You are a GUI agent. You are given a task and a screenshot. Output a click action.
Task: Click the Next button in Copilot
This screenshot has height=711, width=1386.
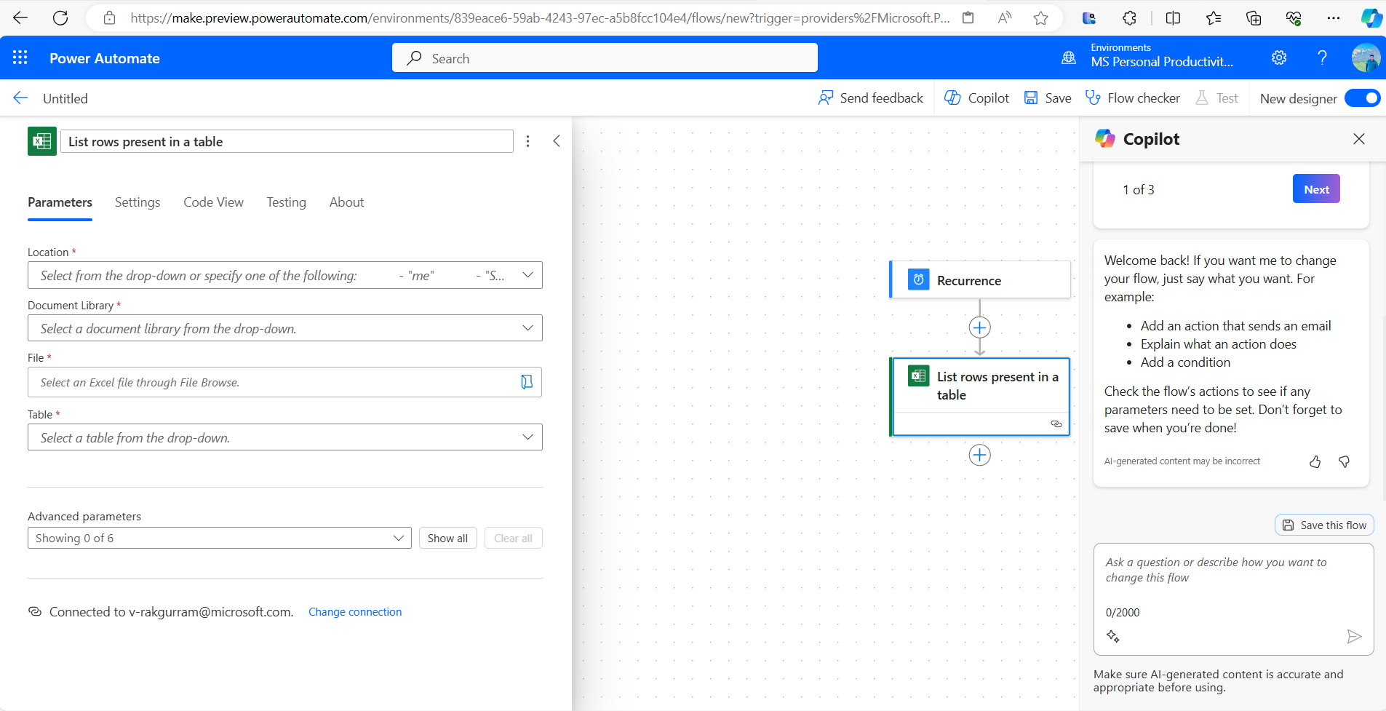click(x=1316, y=189)
